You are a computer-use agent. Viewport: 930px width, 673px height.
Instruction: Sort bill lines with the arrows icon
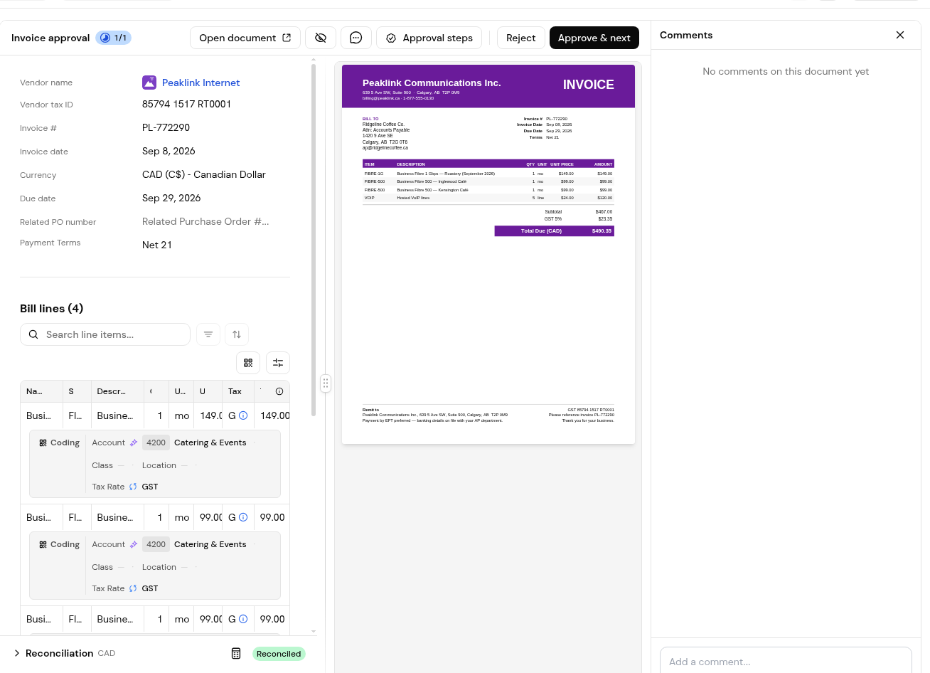[237, 334]
